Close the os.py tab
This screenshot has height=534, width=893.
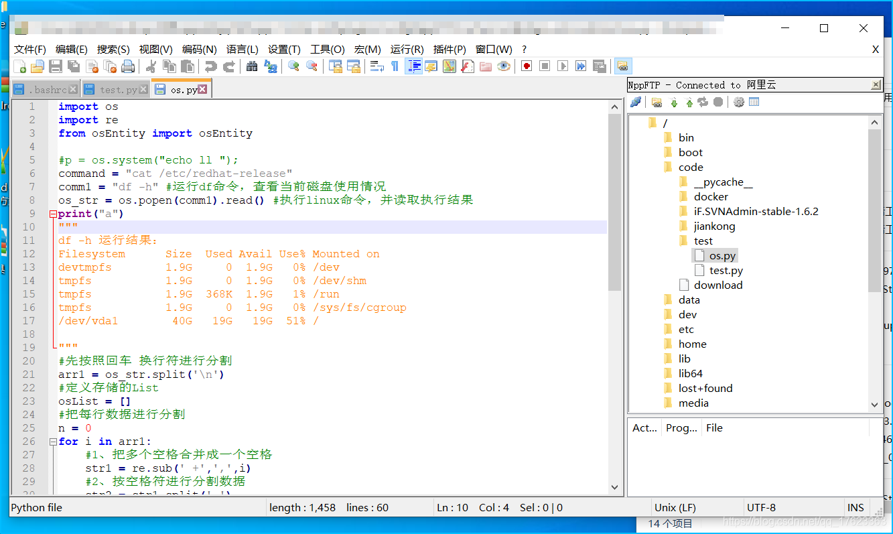coord(202,89)
